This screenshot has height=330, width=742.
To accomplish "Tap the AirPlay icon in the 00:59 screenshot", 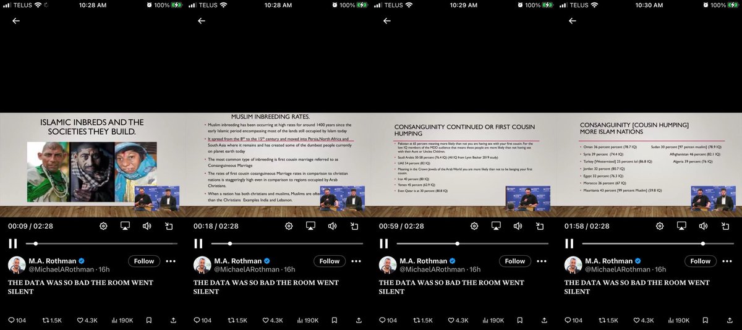I will click(x=496, y=226).
